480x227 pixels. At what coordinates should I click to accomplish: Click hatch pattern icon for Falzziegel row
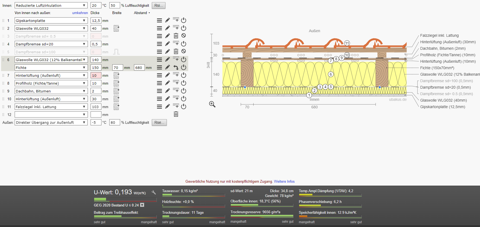click(x=116, y=107)
